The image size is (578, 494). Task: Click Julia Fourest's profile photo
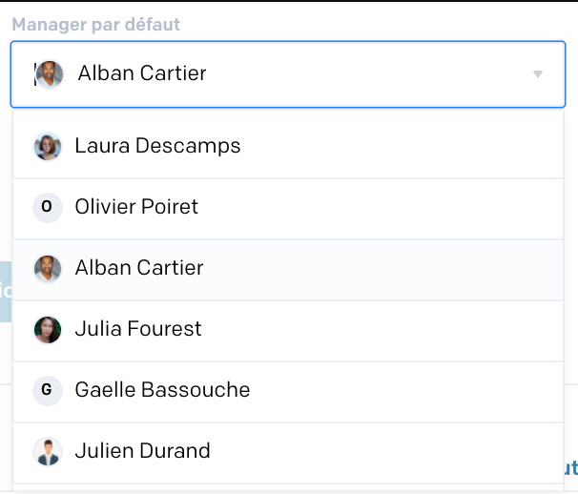click(x=48, y=330)
